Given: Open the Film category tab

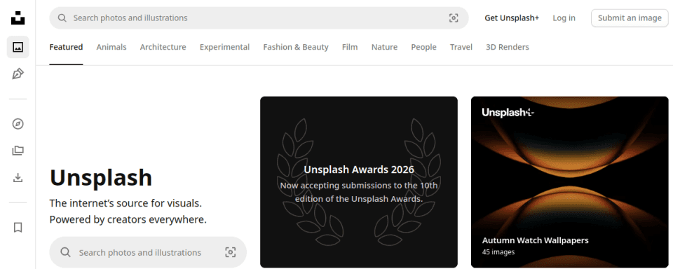Looking at the screenshot, I should coord(350,47).
